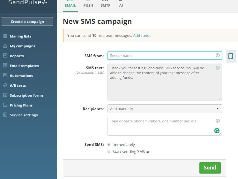238x179 pixels.
Task: Click the Reports chart icon
Action: click(5, 56)
